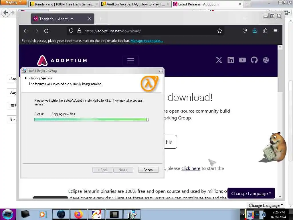Click the file button on the Adoptium page

pyautogui.click(x=170, y=142)
